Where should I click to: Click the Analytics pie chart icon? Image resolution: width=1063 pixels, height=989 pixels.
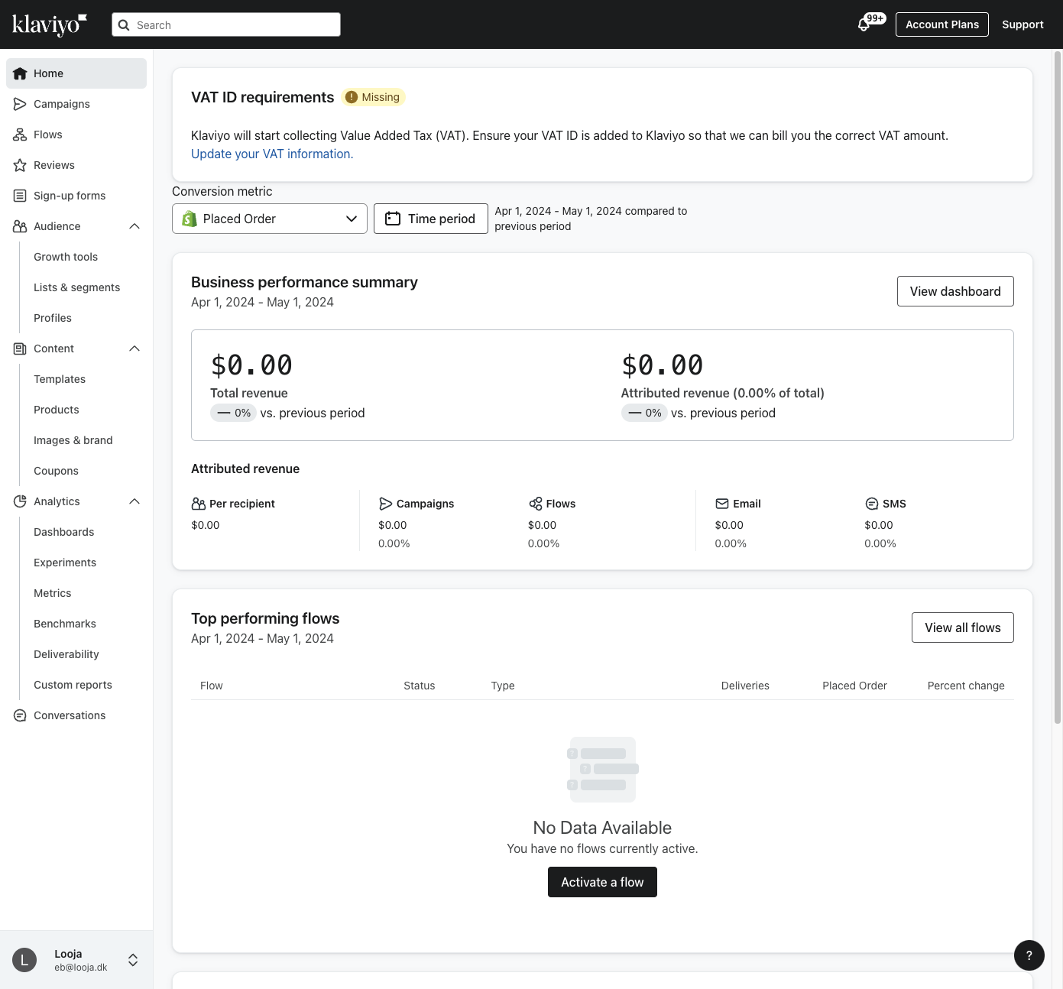[x=20, y=501]
